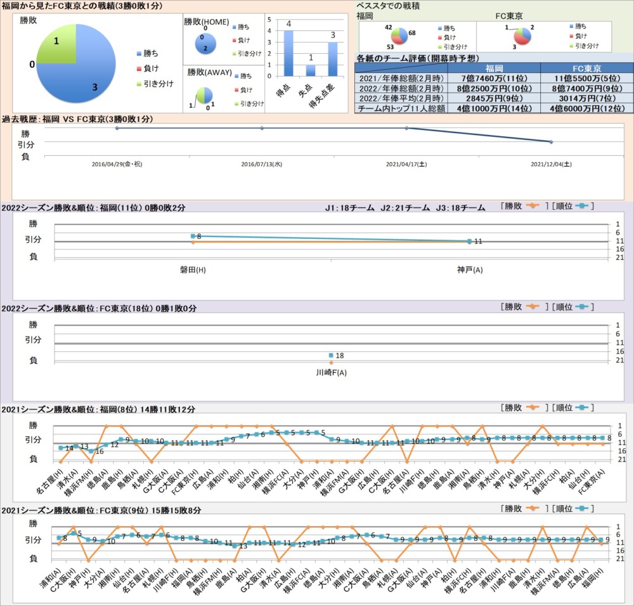Select the 勝ち blue legend swatch beside the main pie

point(139,53)
